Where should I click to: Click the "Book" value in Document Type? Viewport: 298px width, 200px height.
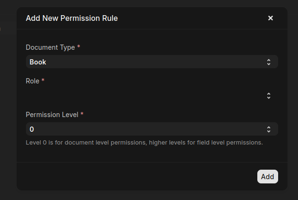pyautogui.click(x=38, y=62)
